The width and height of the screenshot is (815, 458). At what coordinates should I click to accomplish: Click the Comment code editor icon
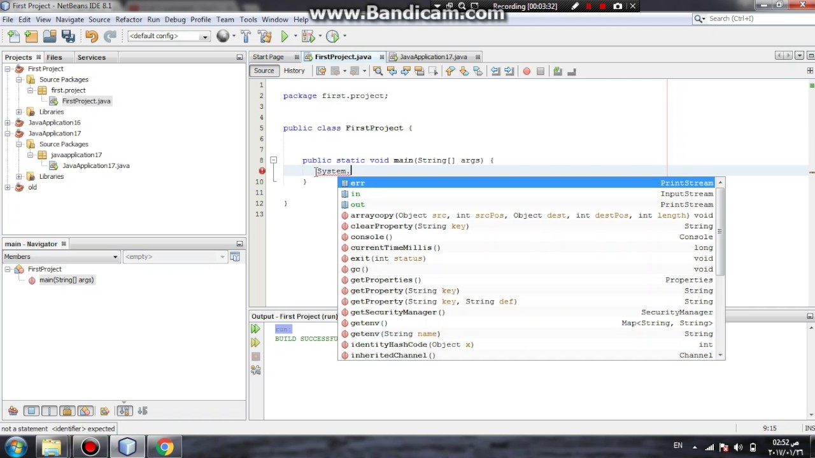click(557, 71)
